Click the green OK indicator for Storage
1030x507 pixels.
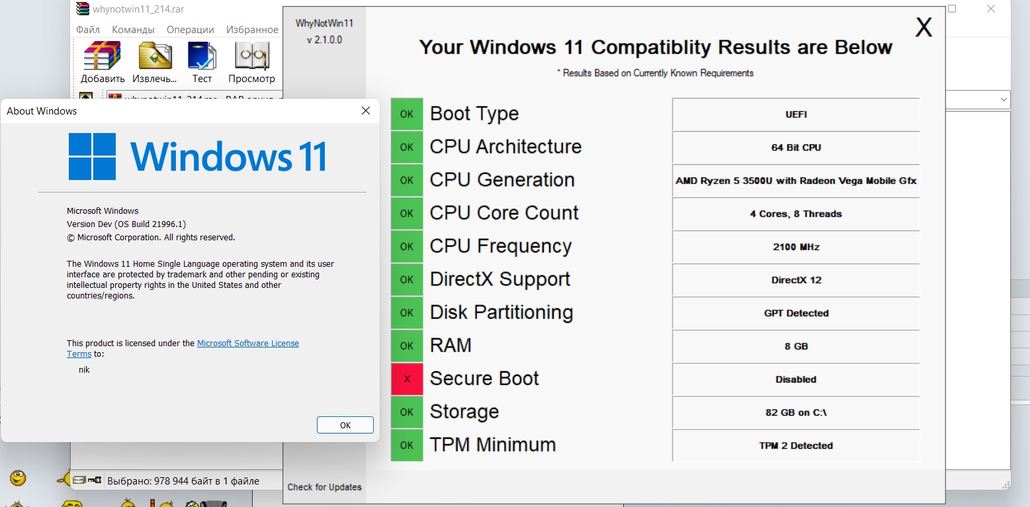407,412
